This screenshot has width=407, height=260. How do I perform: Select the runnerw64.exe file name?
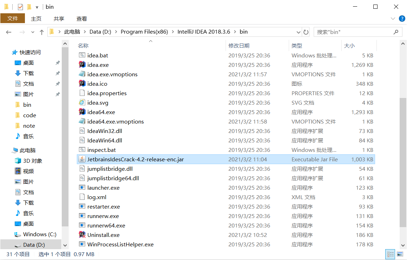pos(106,226)
